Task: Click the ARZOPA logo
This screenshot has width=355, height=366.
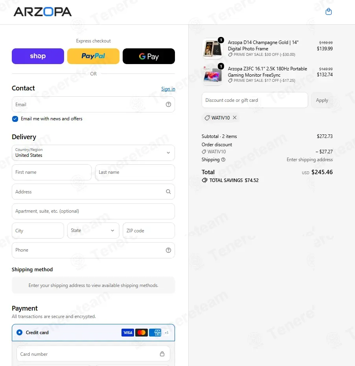Action: (x=43, y=12)
